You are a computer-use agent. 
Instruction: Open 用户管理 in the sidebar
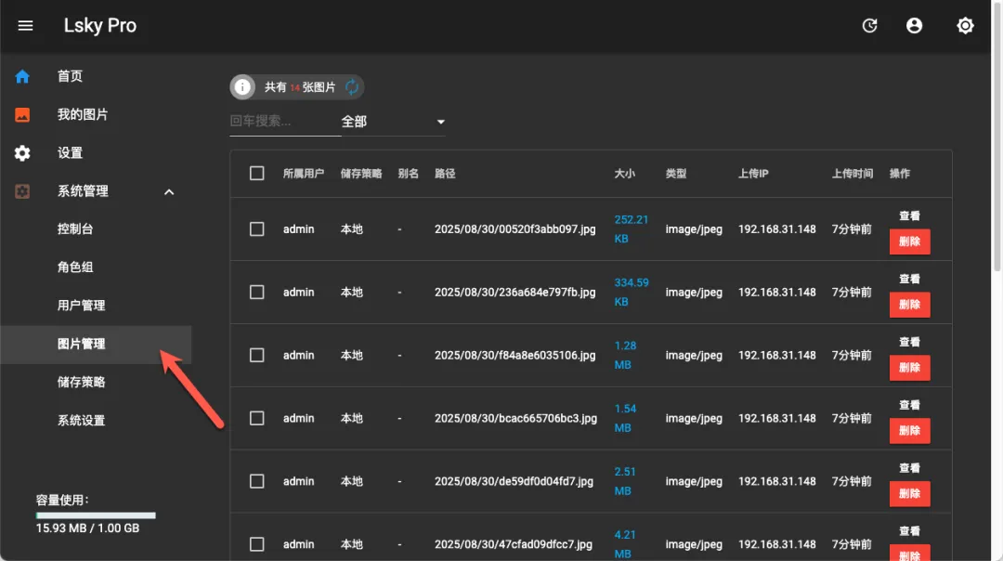[82, 306]
